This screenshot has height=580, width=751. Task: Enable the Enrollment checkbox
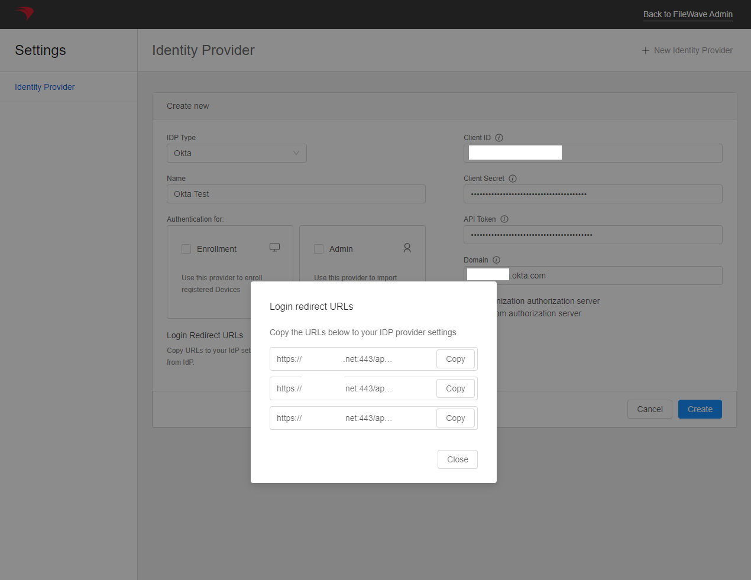coord(186,249)
